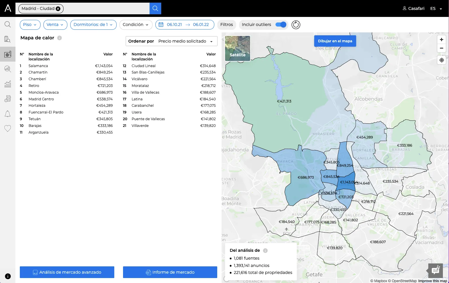Open the Ordenar por sorting dropdown
This screenshot has height=283, width=449.
[x=171, y=41]
